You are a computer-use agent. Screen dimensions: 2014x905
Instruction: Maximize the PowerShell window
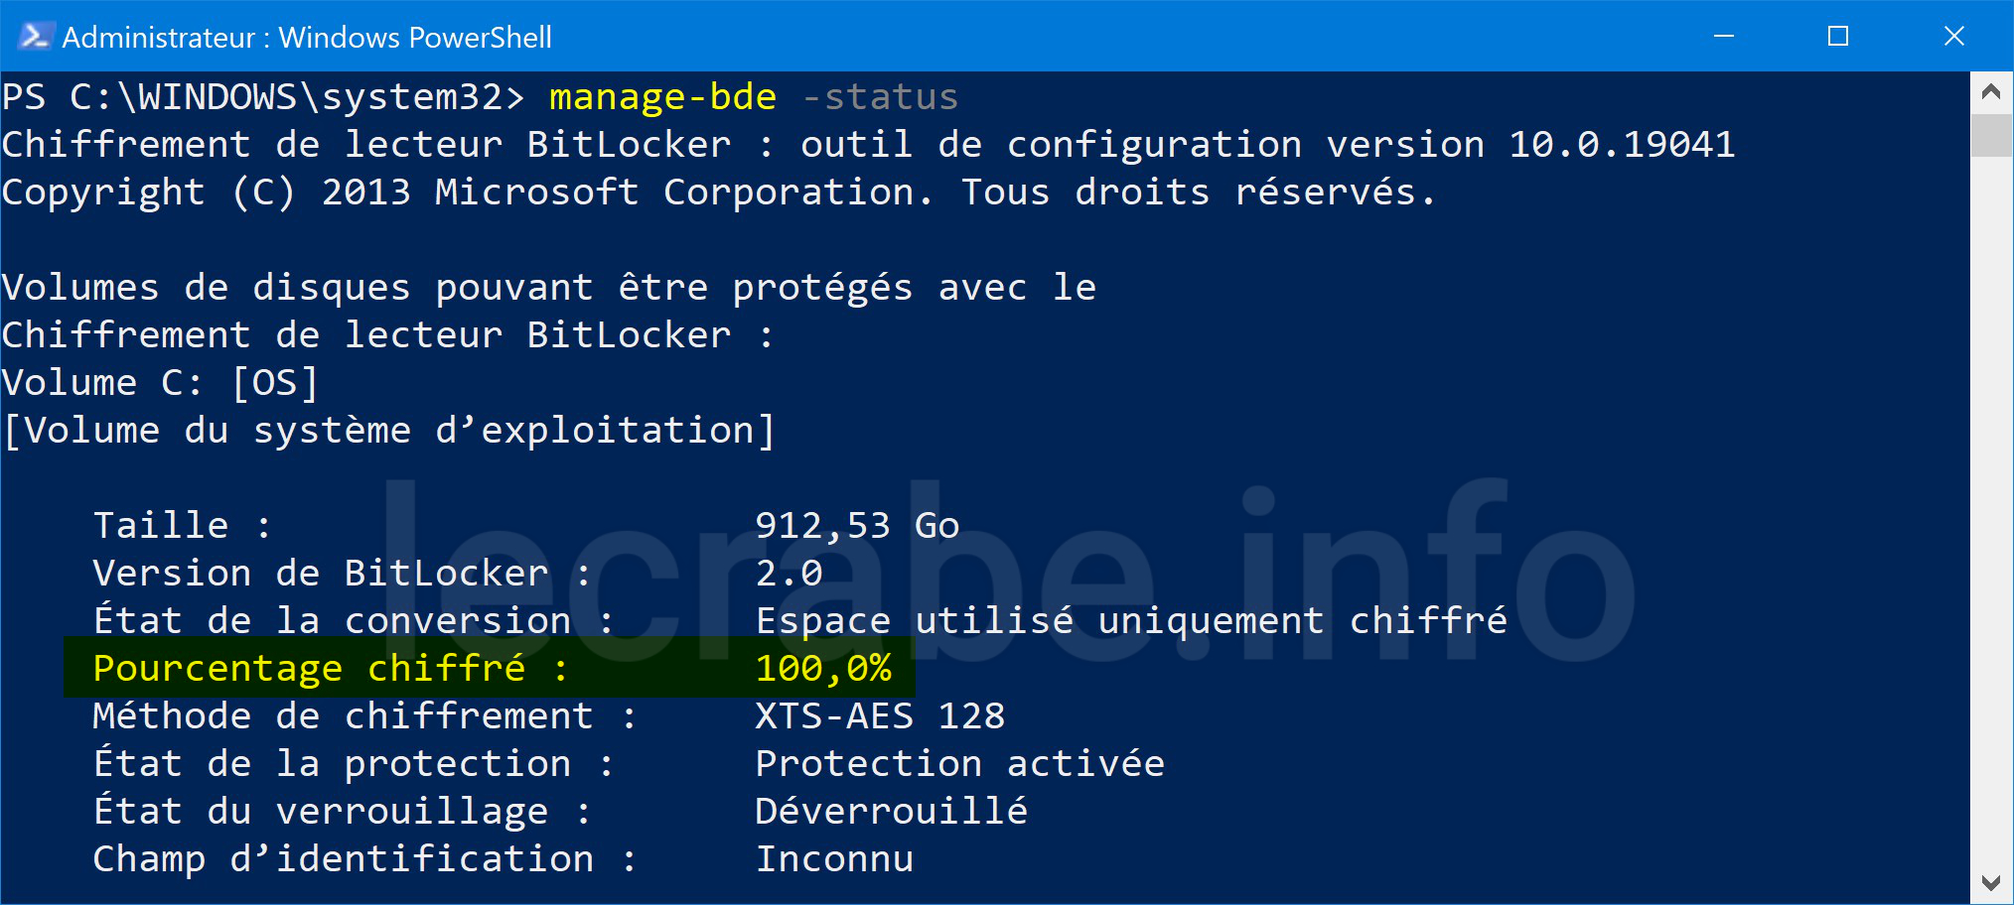point(1838,37)
